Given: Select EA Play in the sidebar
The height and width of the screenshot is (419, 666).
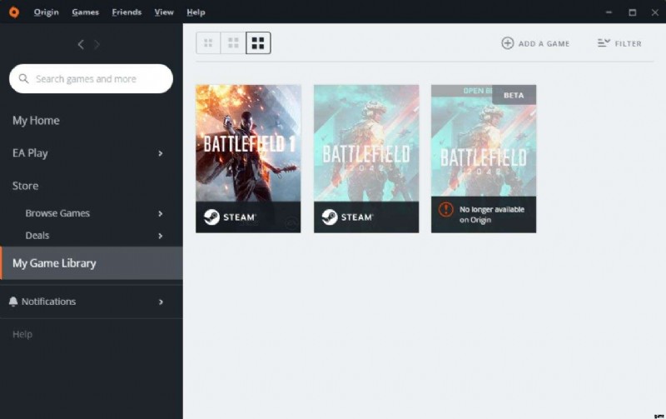Looking at the screenshot, I should (x=30, y=153).
